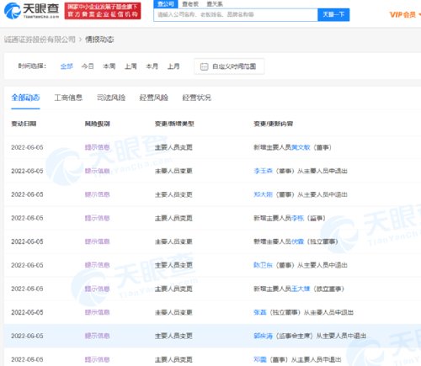Click the 风险级别 column header
Screen dimensions: 421x366
pos(98,124)
